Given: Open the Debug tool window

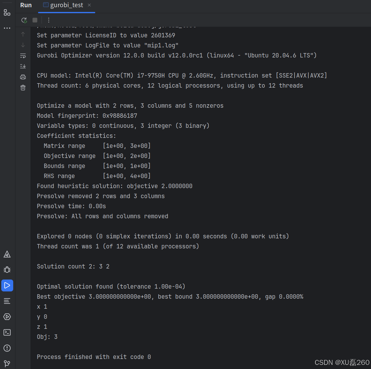Looking at the screenshot, I should (7, 269).
